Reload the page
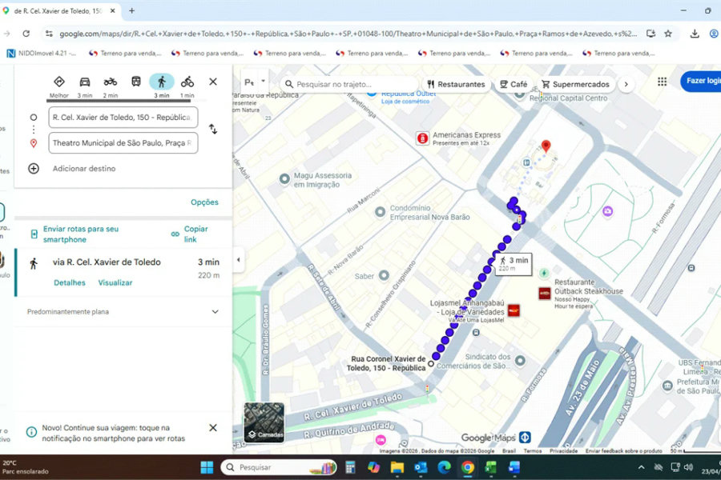Screen dimensions: 721x480 (26, 34)
